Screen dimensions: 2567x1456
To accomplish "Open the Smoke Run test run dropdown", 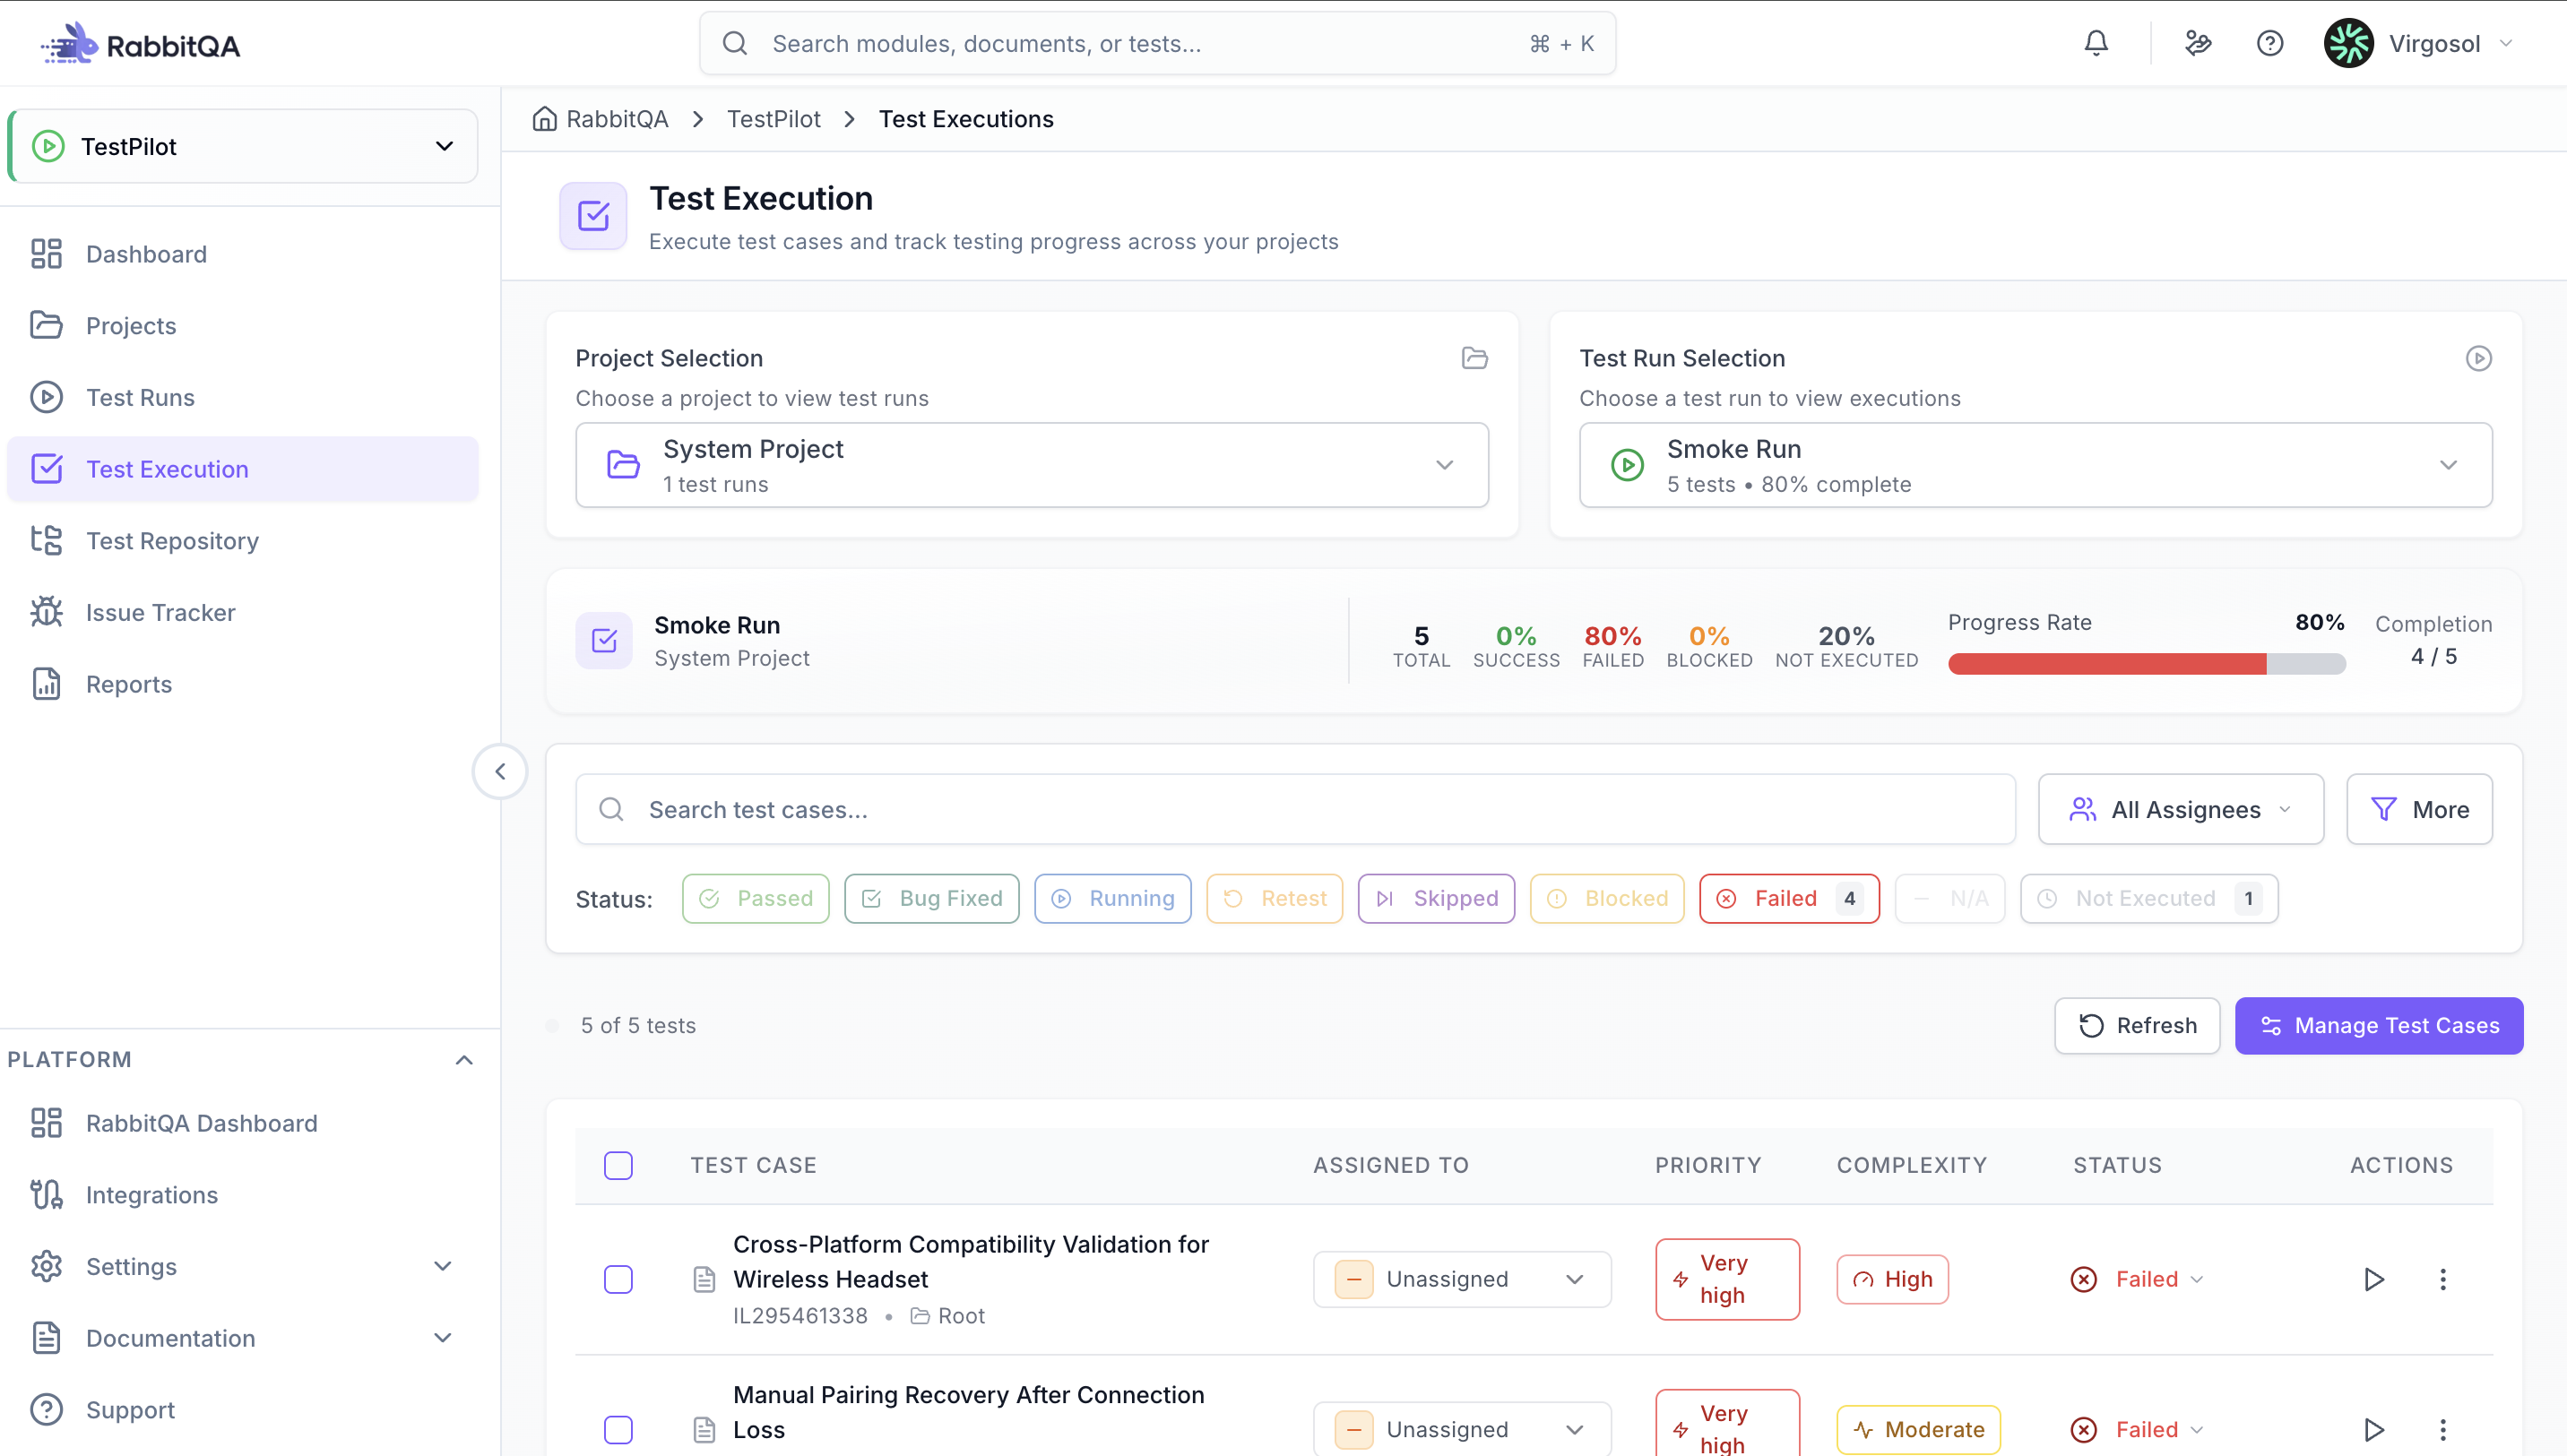I will [2035, 465].
